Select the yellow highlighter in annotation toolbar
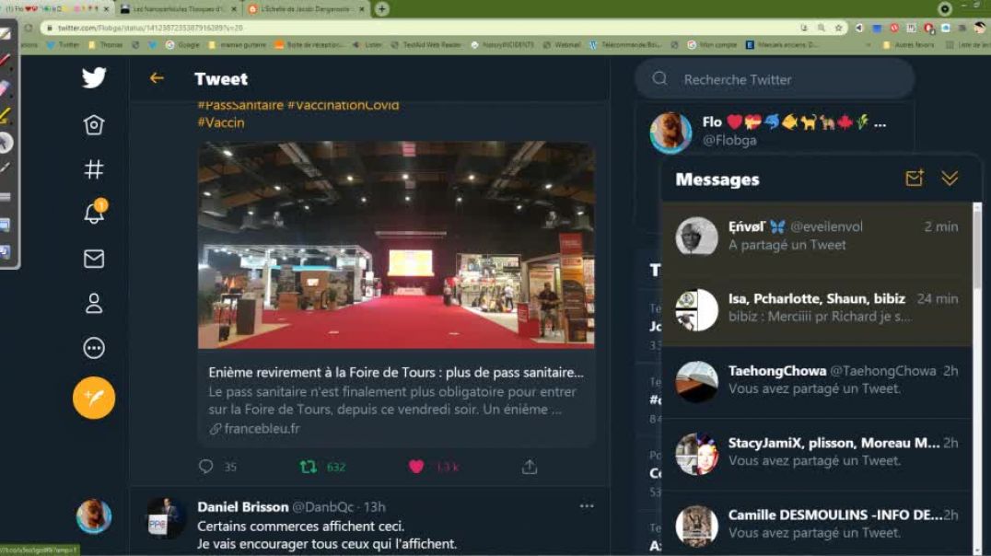 [x=5, y=115]
